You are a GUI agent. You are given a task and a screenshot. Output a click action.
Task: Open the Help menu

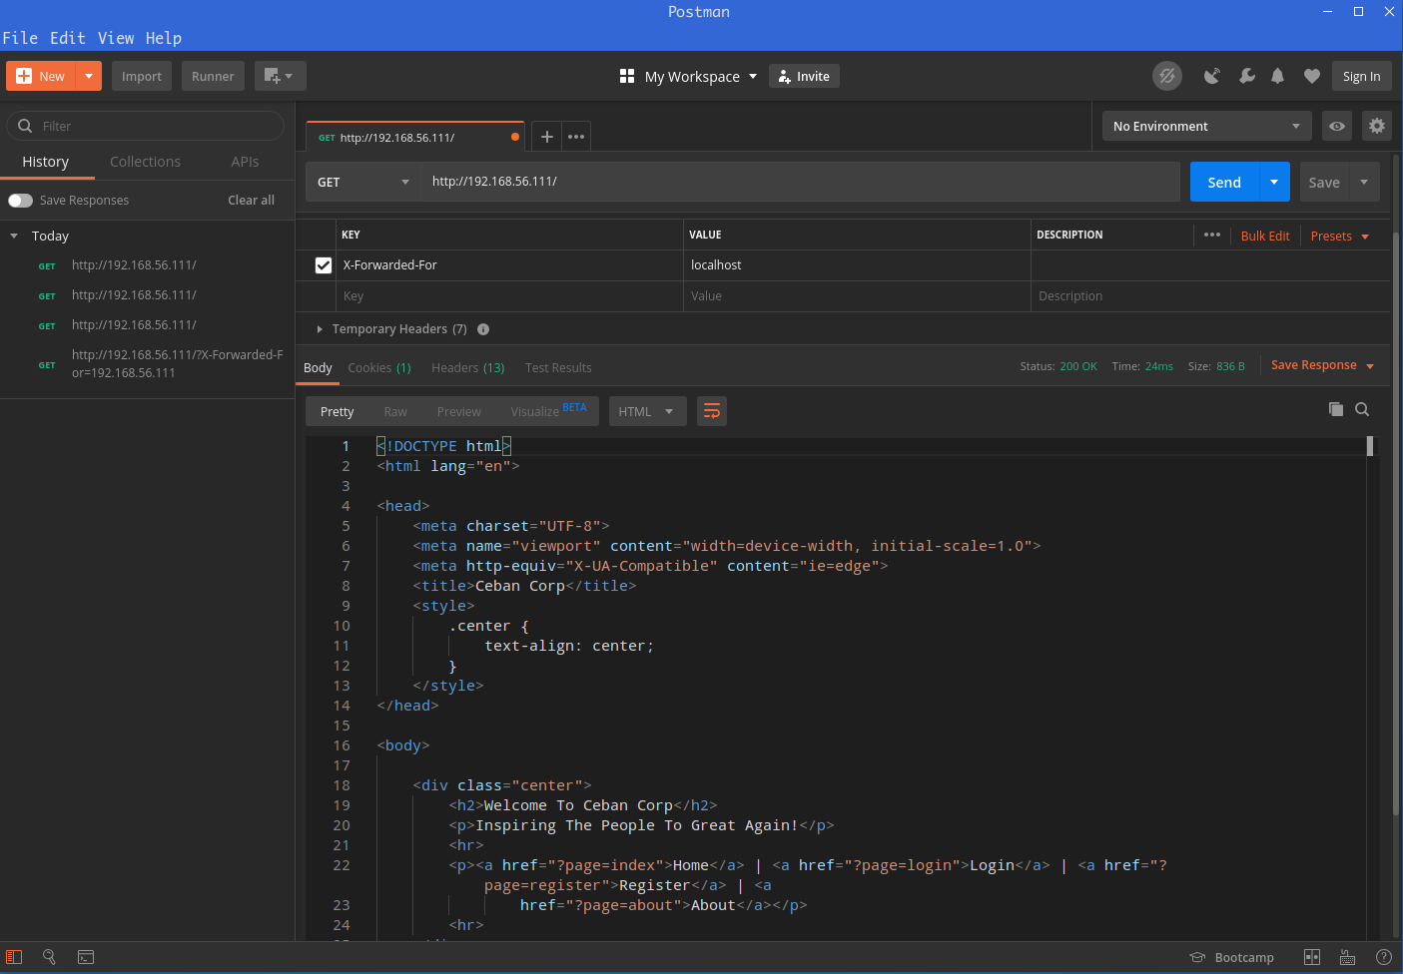tap(164, 38)
